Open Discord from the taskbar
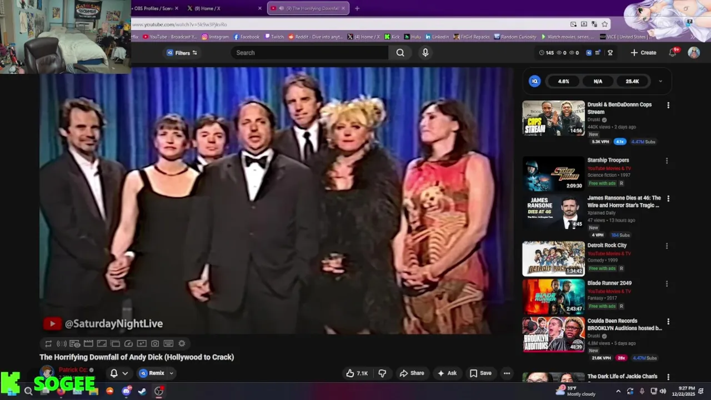711x400 pixels. pyautogui.click(x=126, y=391)
